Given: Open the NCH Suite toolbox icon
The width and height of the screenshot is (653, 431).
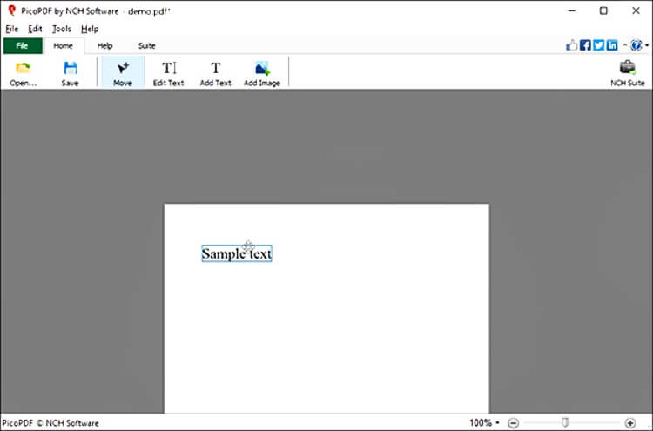Looking at the screenshot, I should [x=627, y=73].
